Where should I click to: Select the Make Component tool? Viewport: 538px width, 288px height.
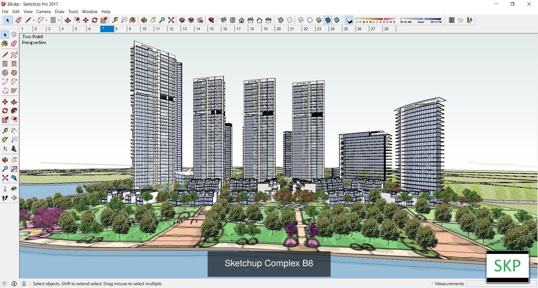coord(14,35)
